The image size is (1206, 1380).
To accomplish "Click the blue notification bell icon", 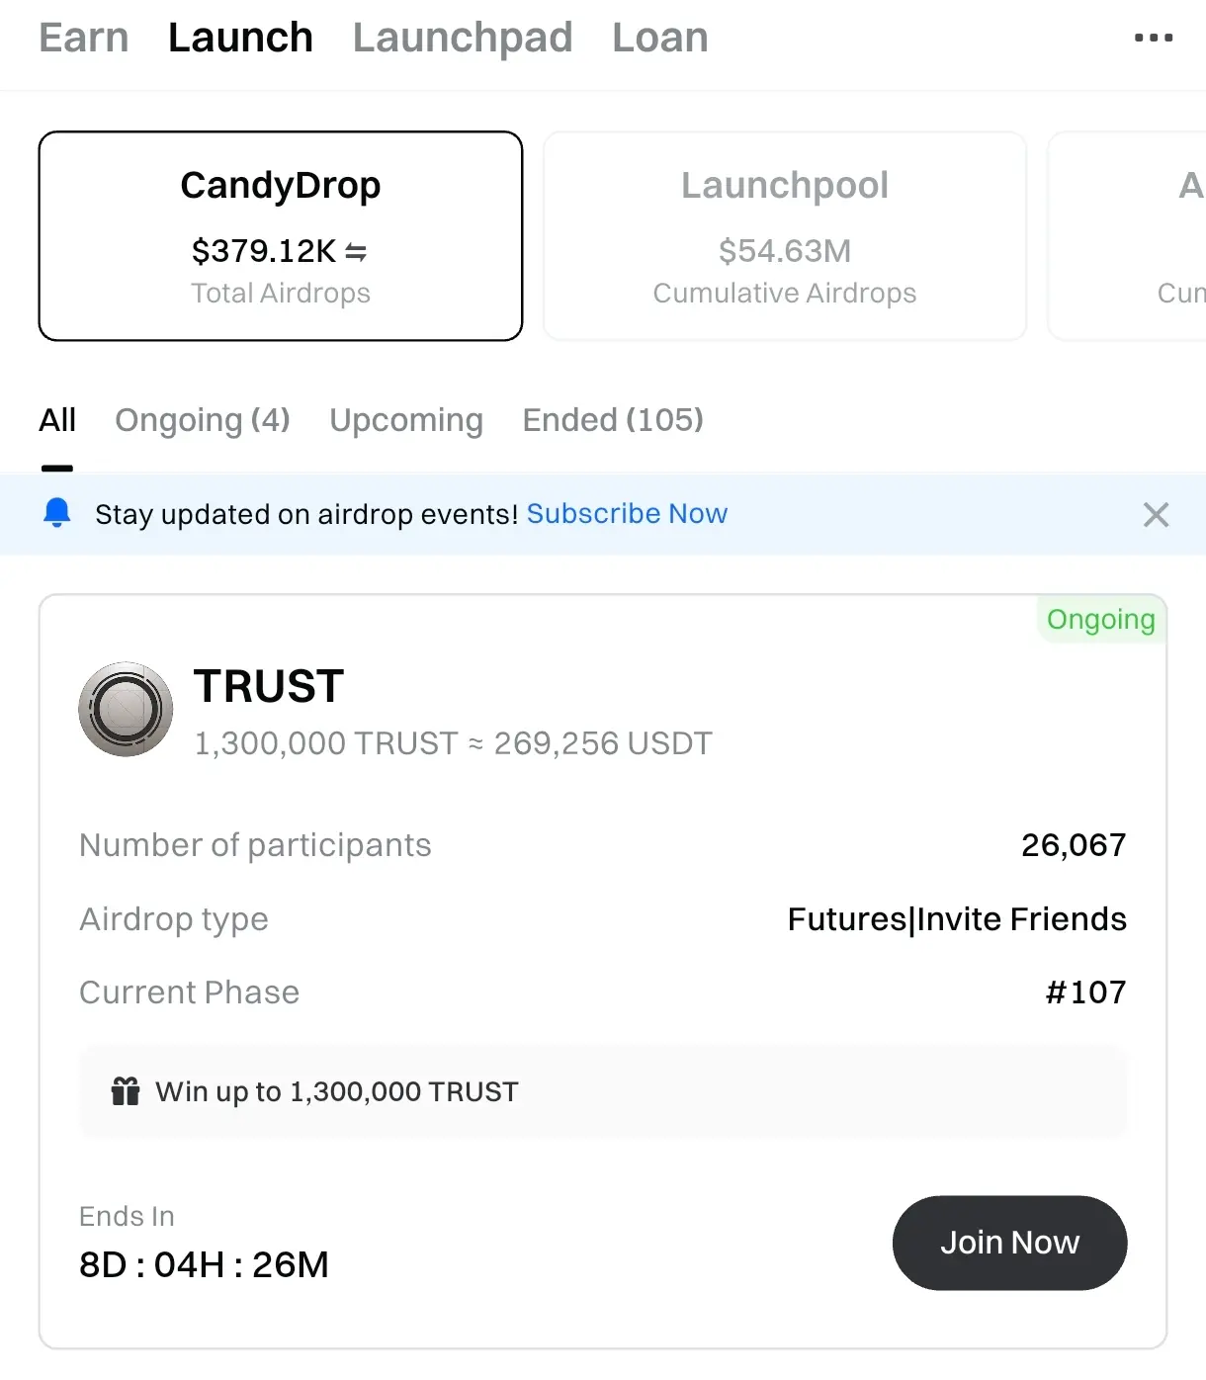I will pos(57,513).
